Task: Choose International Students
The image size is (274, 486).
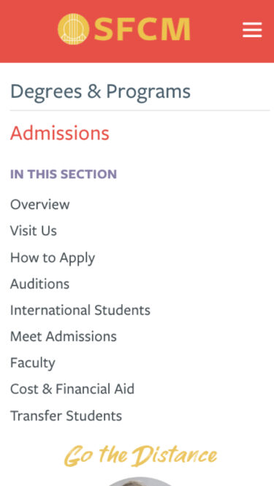Action: (x=80, y=311)
